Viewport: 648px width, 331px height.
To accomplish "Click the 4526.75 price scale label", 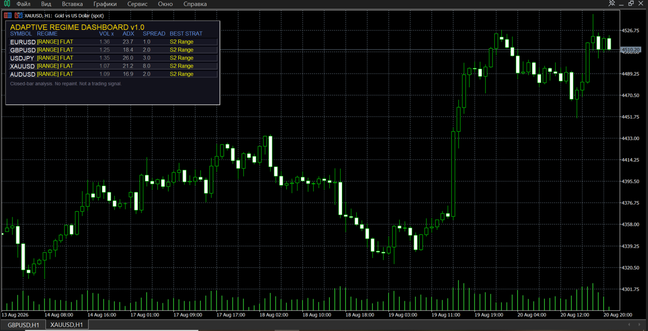I will click(x=630, y=31).
